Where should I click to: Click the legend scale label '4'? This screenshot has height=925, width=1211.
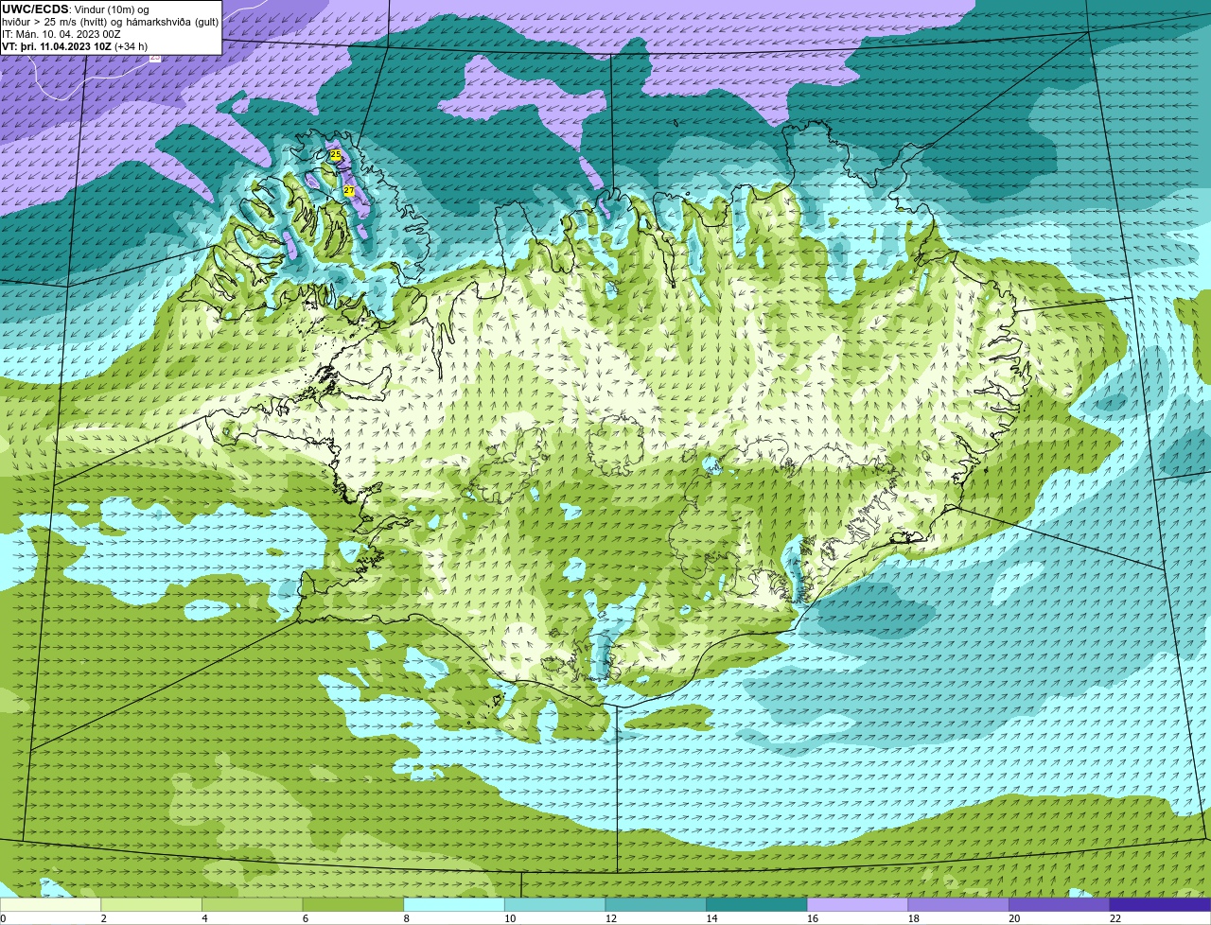(204, 918)
